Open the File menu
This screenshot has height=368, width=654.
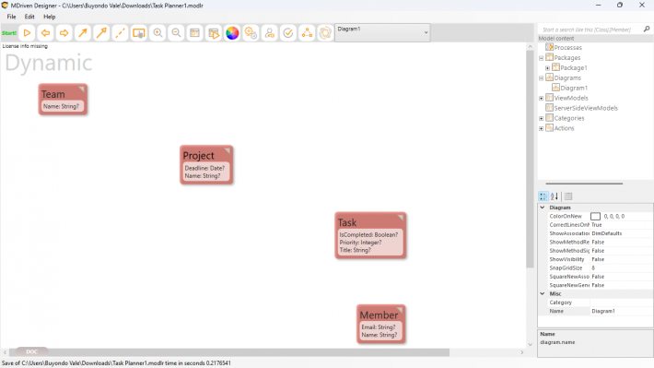11,17
